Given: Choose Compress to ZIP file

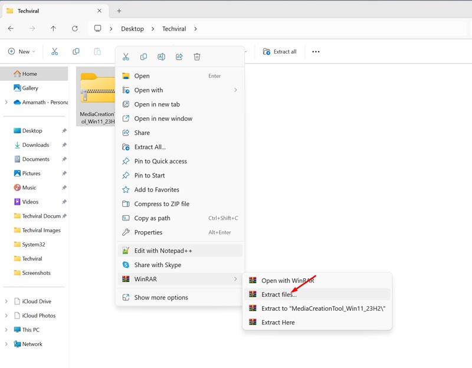Looking at the screenshot, I should point(180,203).
